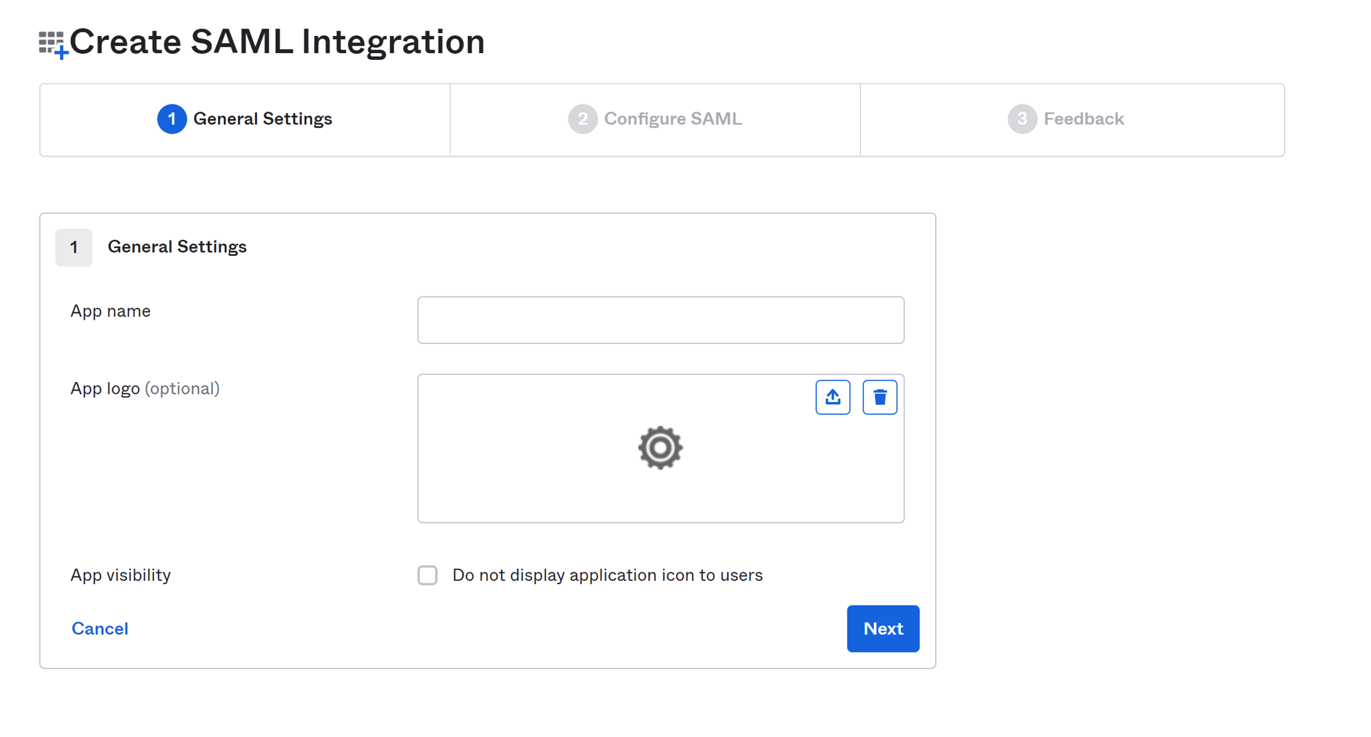Click the step 2 numbered circle

click(x=583, y=119)
